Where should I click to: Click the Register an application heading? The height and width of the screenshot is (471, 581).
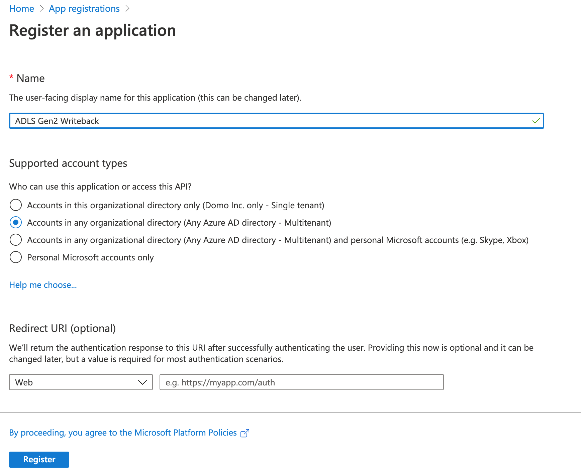[x=93, y=30]
